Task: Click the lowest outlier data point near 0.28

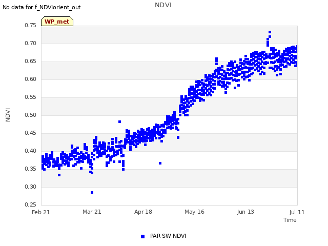Action: point(92,193)
